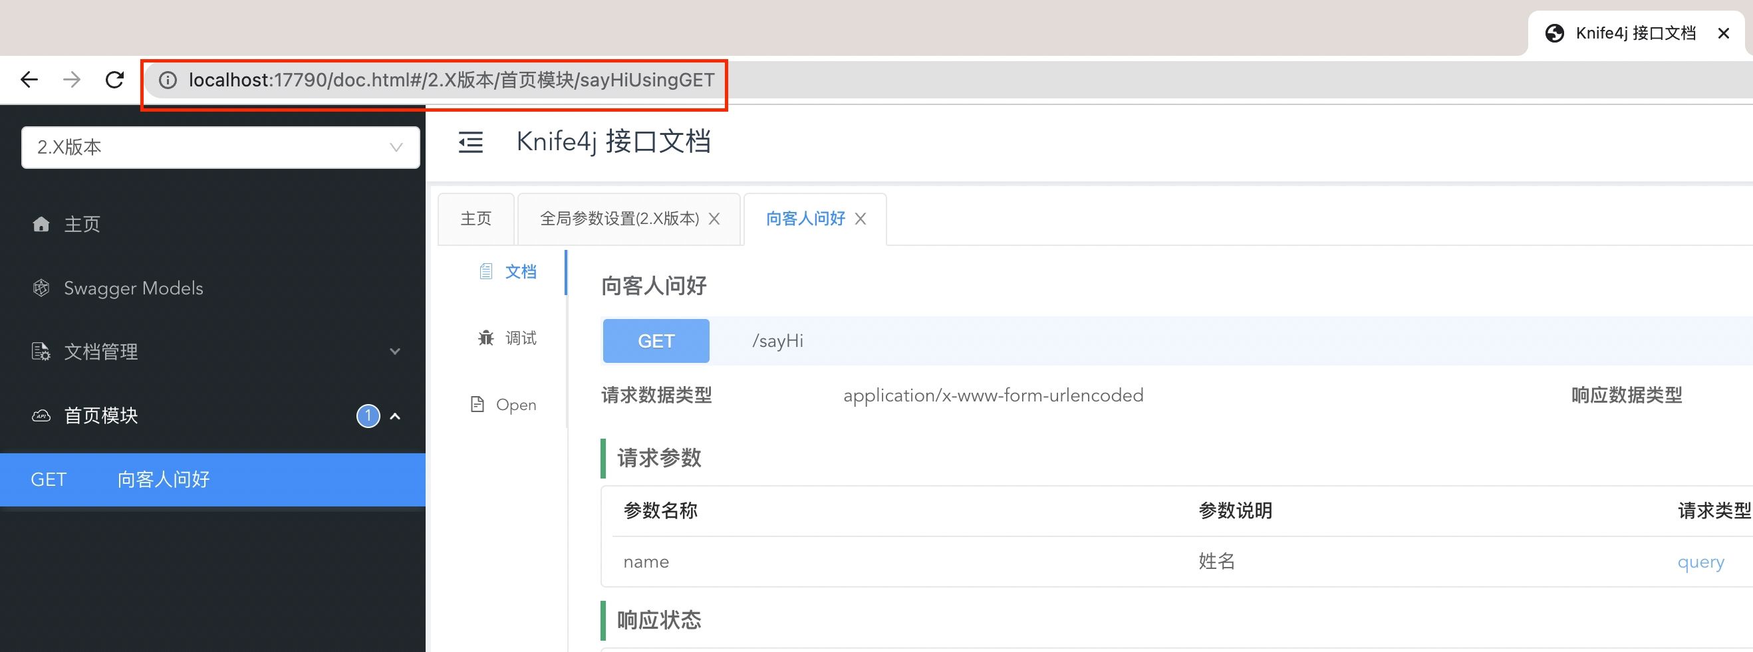Close the Knife4j 接口文档 browser tab
The image size is (1753, 652).
1723,33
